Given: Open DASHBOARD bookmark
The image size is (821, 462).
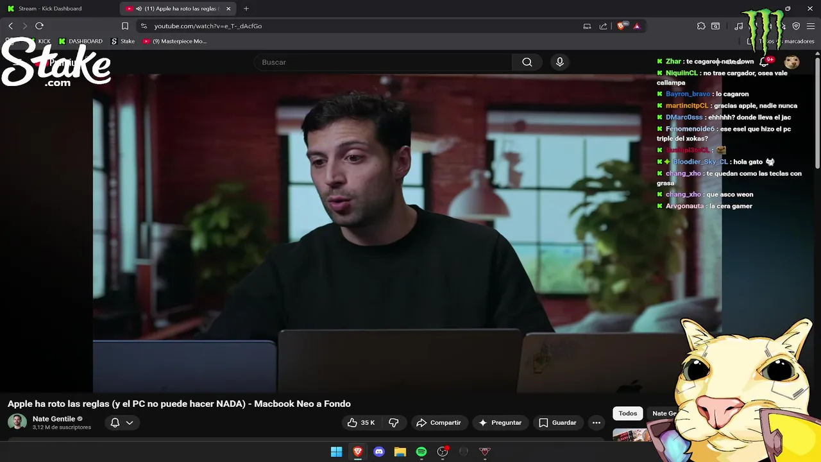Looking at the screenshot, I should (x=80, y=41).
